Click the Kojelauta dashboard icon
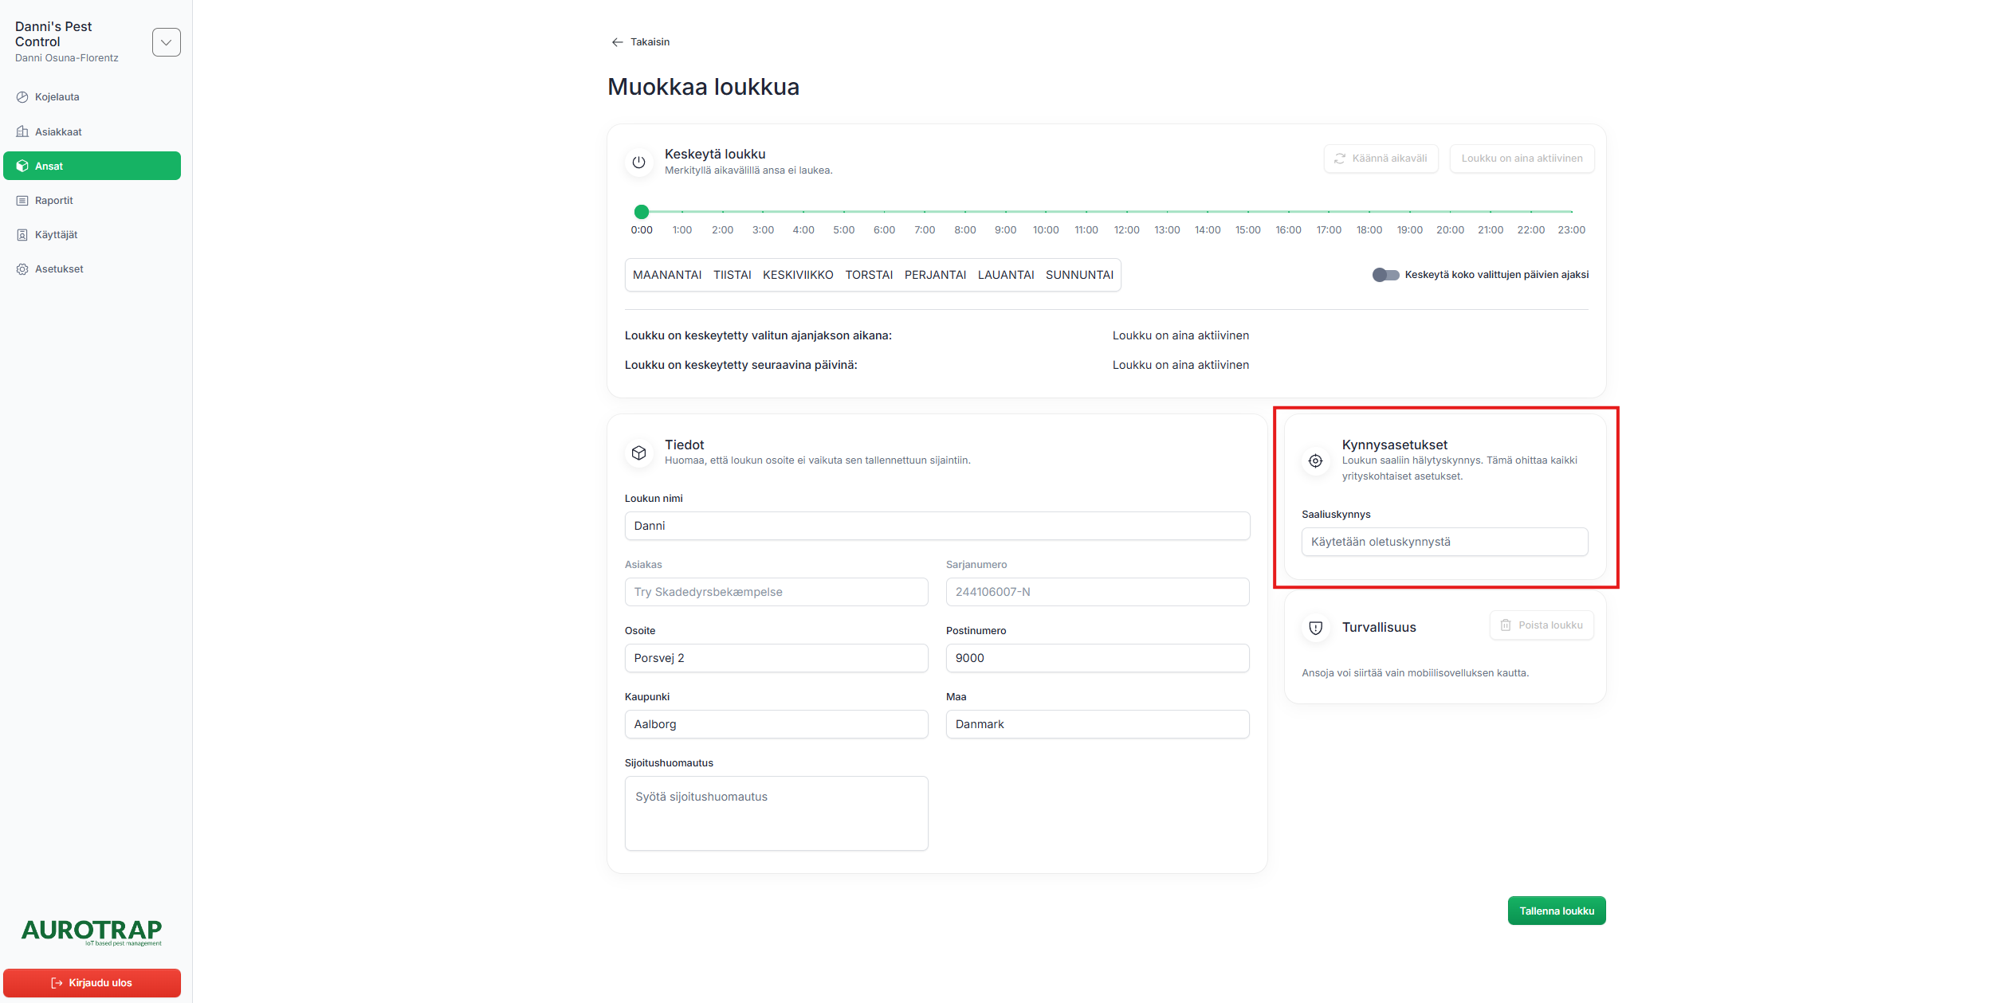The height and width of the screenshot is (1003, 2015). click(x=22, y=97)
